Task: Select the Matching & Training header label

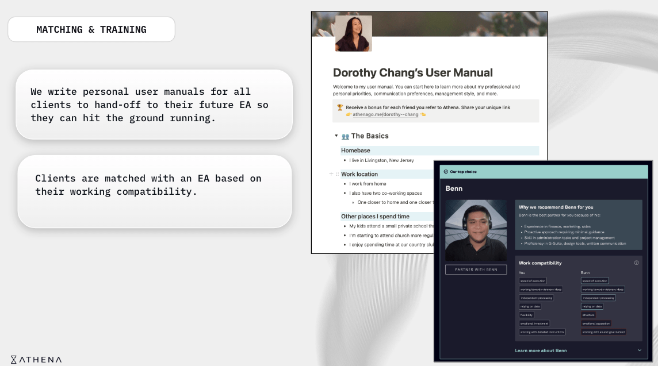Action: click(x=91, y=29)
